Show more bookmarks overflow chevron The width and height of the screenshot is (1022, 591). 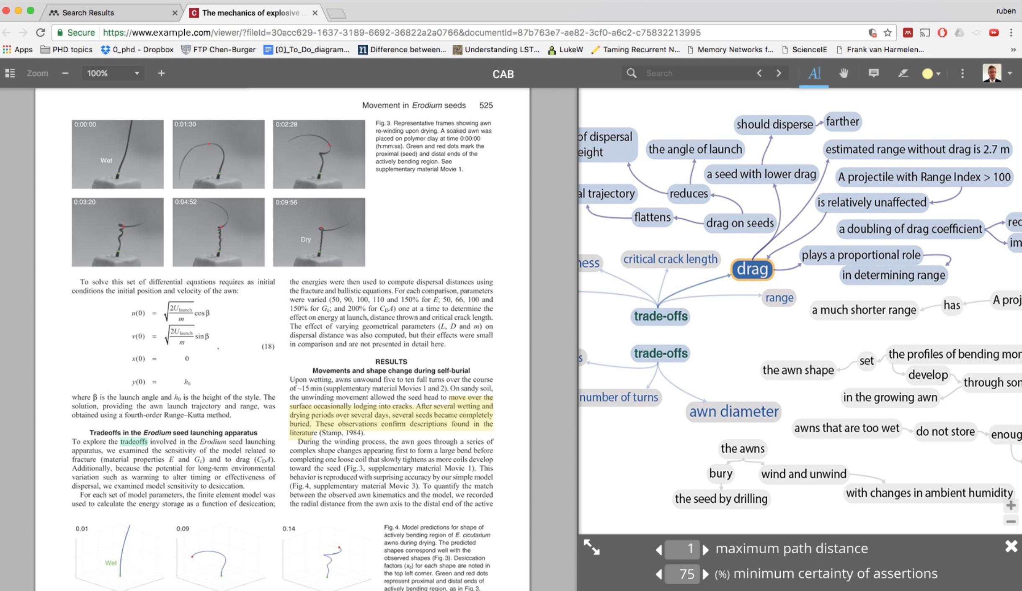coord(1013,49)
